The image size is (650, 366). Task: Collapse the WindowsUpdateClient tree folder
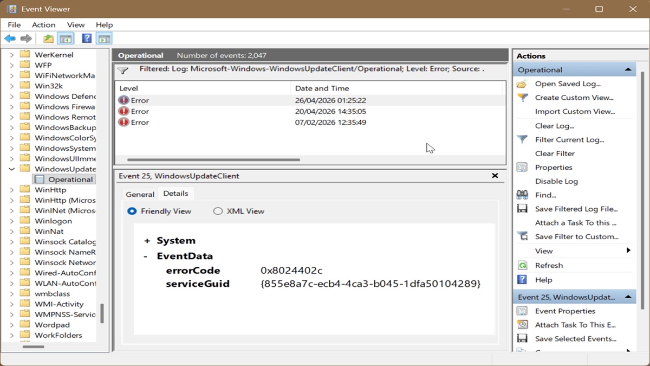tap(12, 169)
